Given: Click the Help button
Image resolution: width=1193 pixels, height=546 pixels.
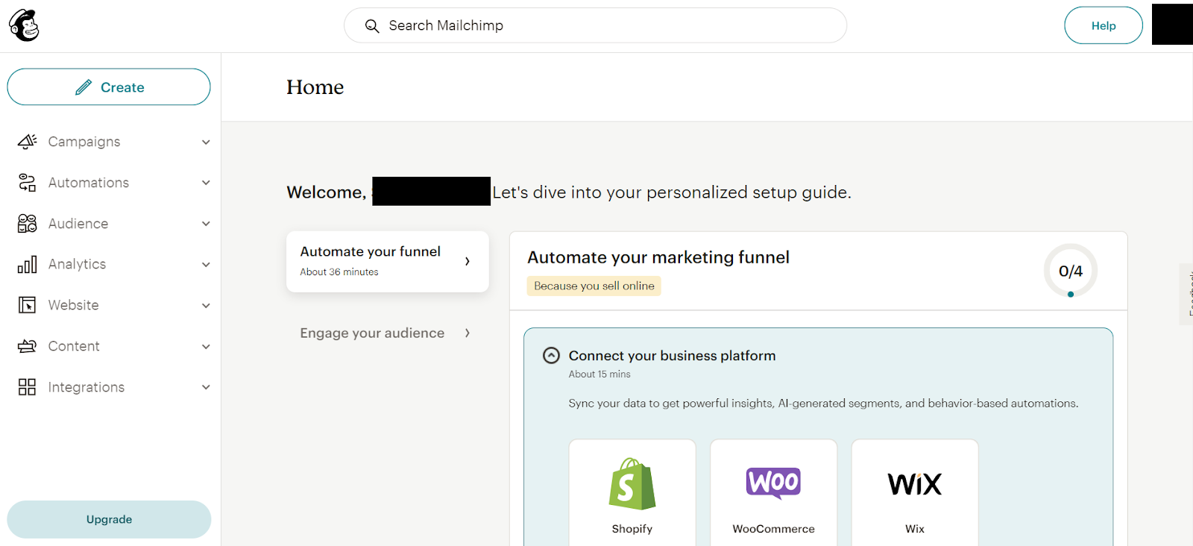Looking at the screenshot, I should click(1104, 25).
